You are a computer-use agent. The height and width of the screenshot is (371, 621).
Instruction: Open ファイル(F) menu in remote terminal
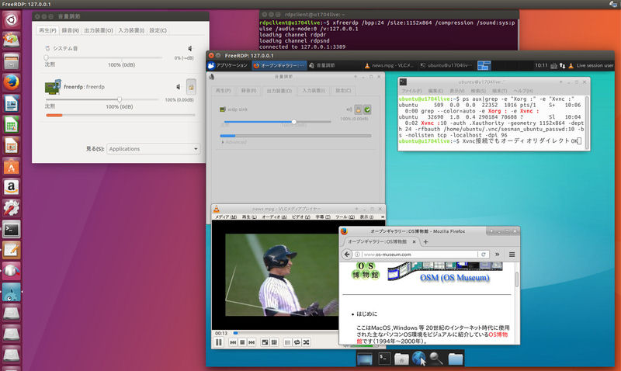click(412, 91)
